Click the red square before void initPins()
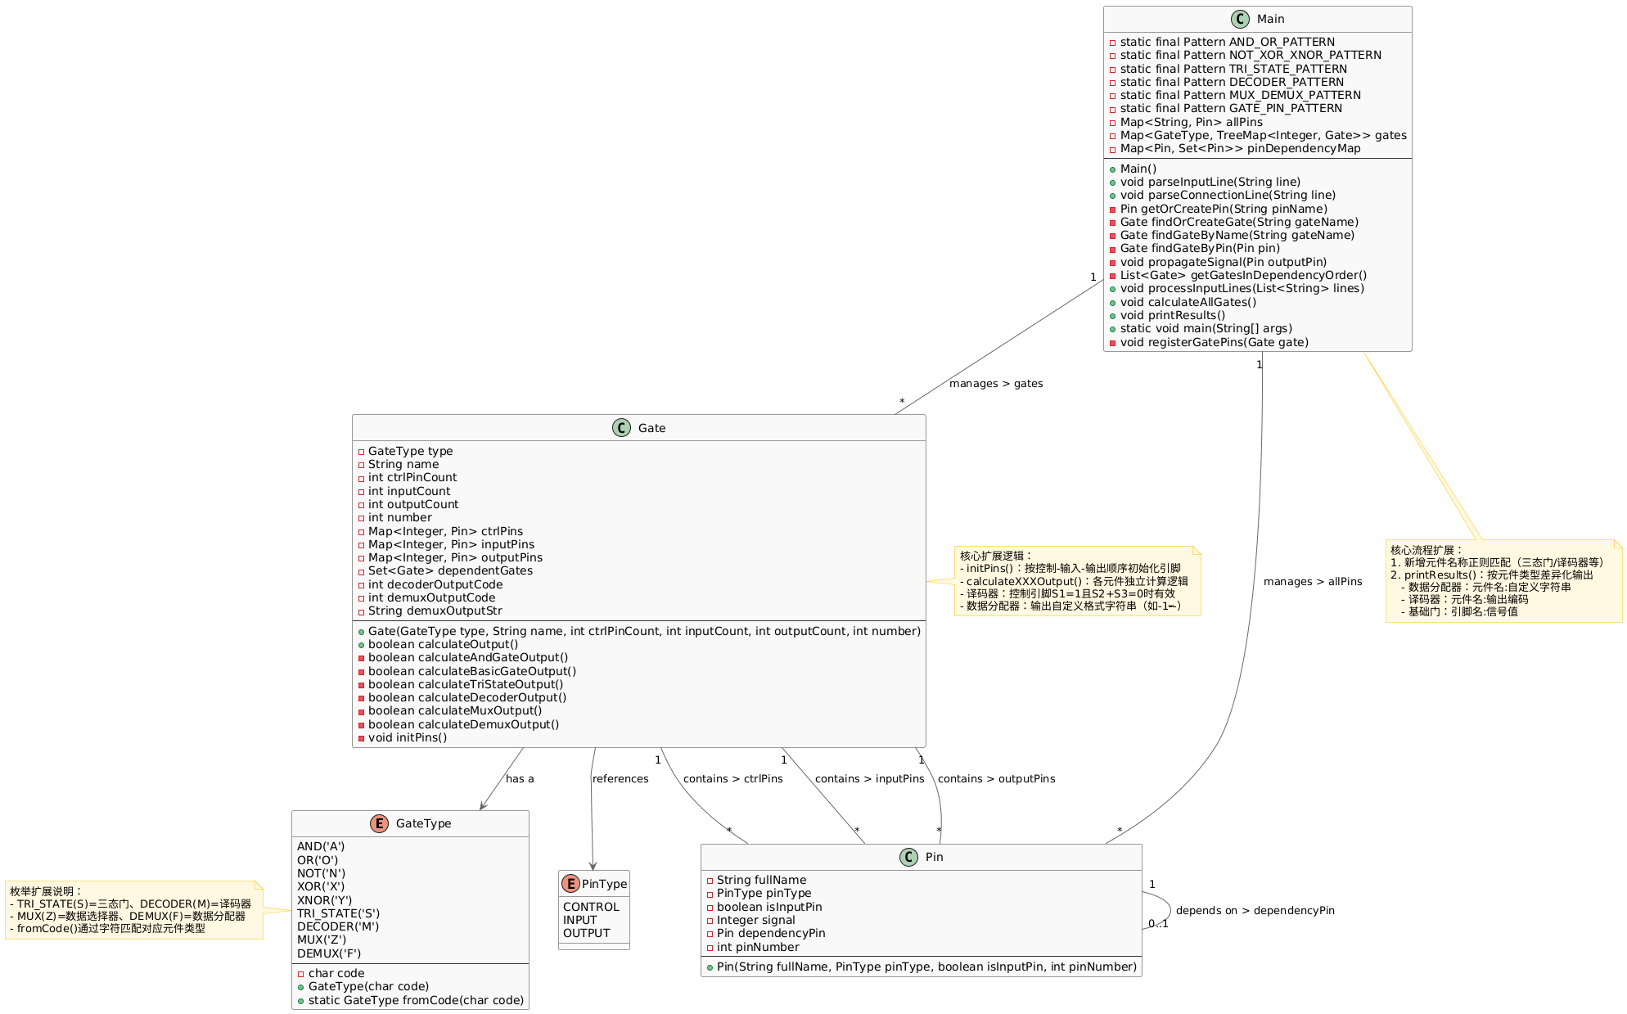The image size is (1627, 1014). (x=361, y=737)
